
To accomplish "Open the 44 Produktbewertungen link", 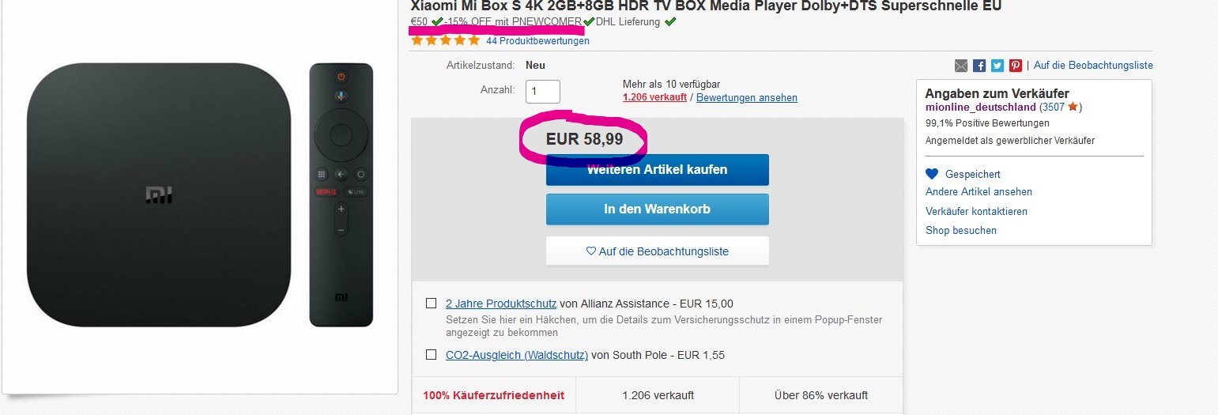I will click(537, 41).
